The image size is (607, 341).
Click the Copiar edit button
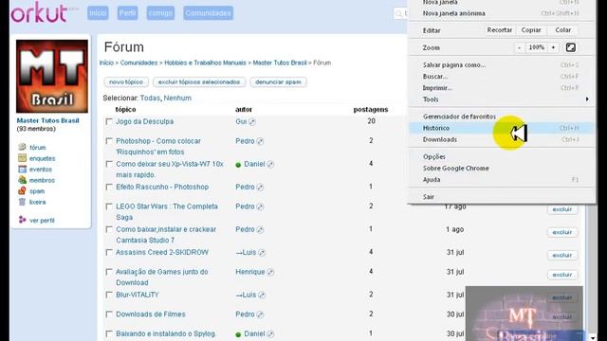point(531,29)
